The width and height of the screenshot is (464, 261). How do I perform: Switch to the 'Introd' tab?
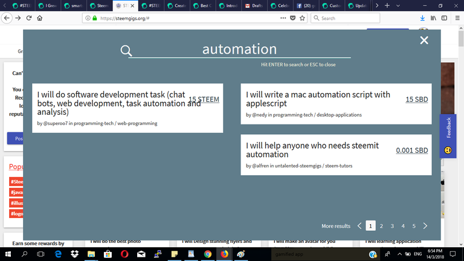228,5
